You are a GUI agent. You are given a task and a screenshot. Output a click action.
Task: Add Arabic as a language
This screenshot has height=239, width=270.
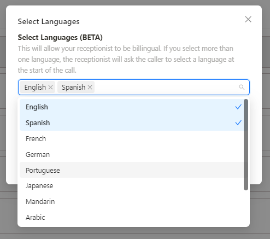click(132, 217)
